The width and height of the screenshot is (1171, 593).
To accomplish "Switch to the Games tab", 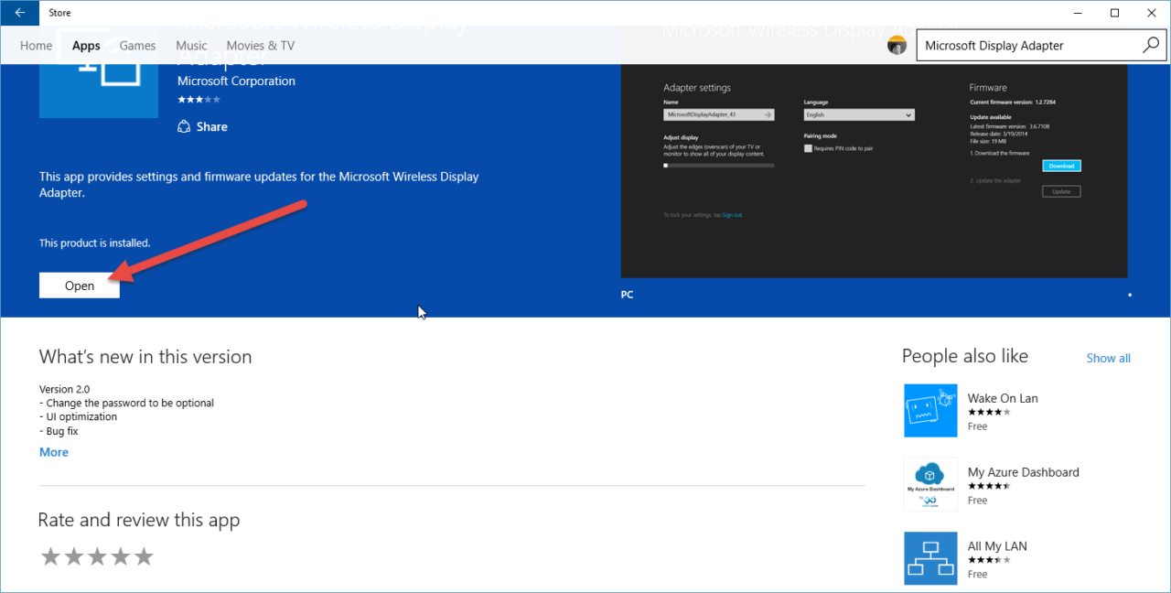I will coord(137,45).
